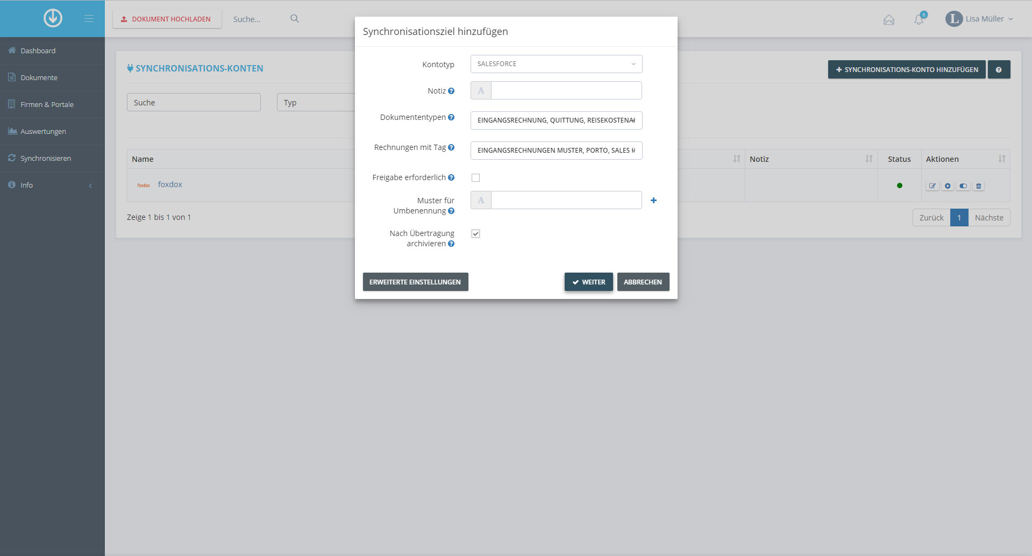
Task: Open the notifications bell icon
Action: 919,20
